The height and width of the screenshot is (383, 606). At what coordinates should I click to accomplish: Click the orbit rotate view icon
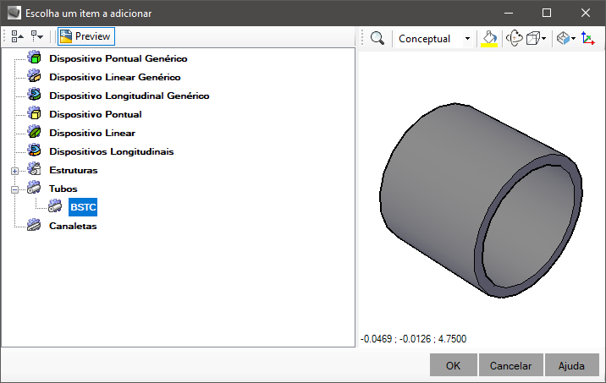coord(515,39)
